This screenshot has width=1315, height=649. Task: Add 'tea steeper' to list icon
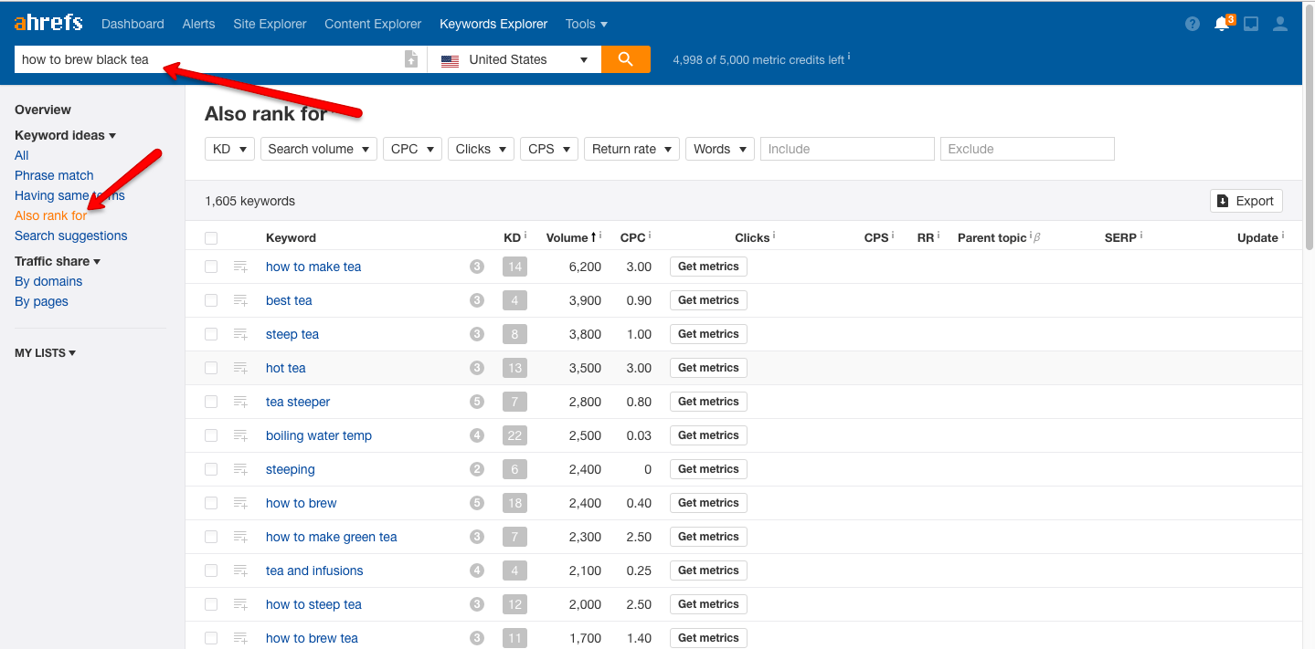(x=240, y=402)
